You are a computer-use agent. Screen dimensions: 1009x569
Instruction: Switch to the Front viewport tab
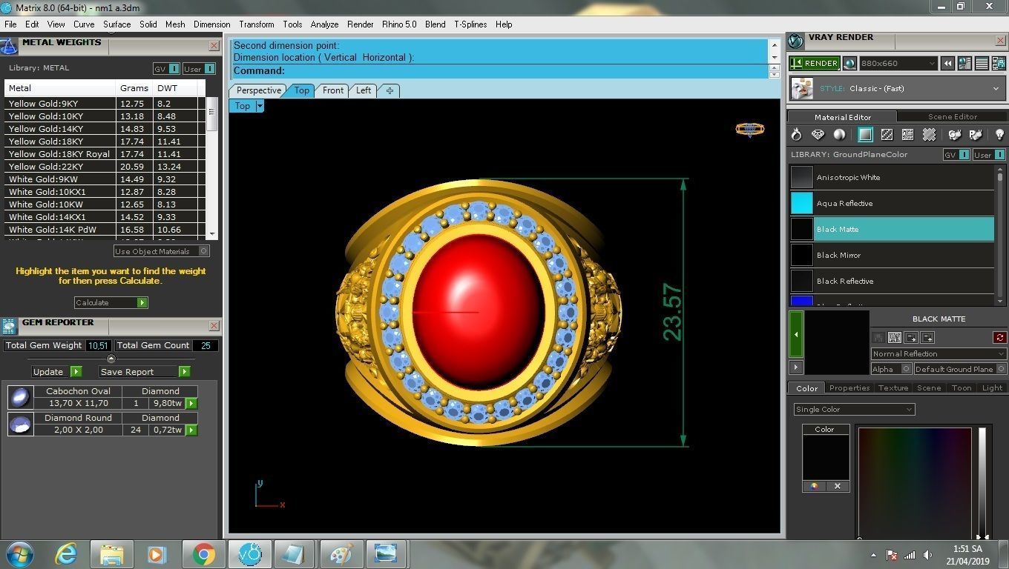click(x=333, y=90)
